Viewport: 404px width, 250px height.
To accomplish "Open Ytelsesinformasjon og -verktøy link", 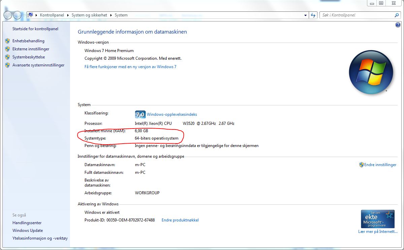I will tap(40, 238).
